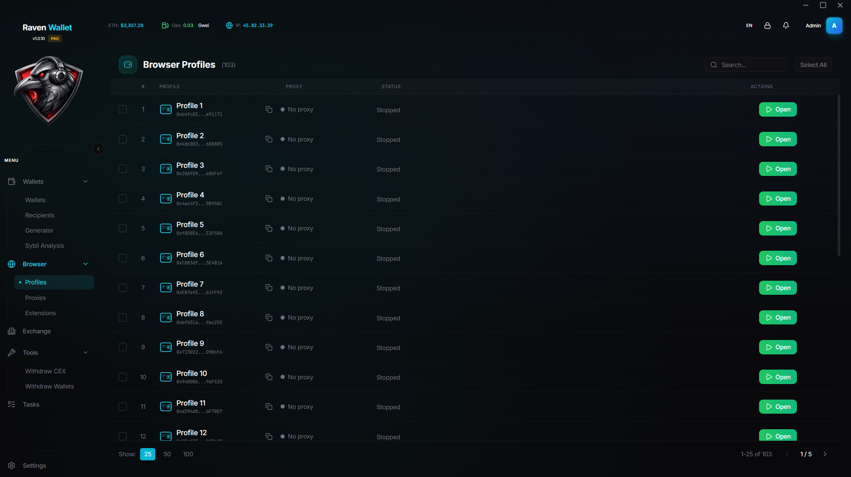Viewport: 851px width, 477px height.
Task: Expand the Wallets section in the sidebar
Action: tap(86, 181)
